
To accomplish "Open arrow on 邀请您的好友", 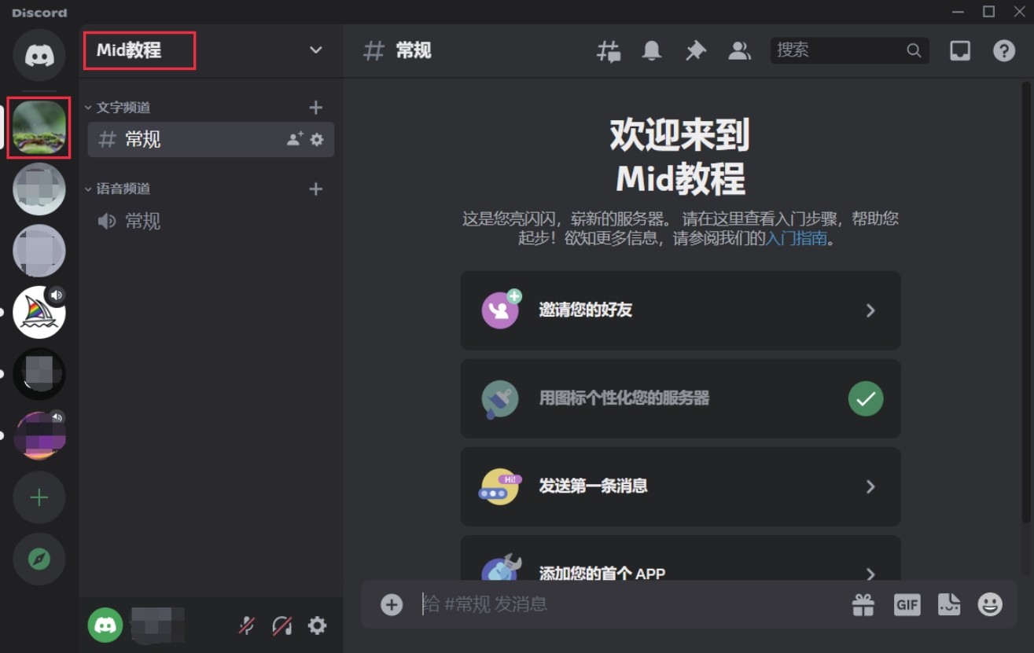I will 870,310.
